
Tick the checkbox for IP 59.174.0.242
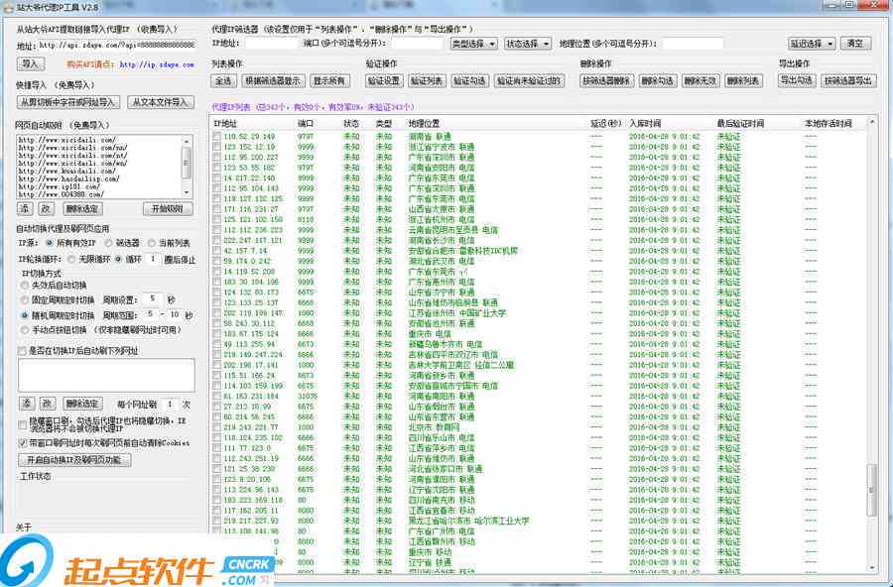217,262
